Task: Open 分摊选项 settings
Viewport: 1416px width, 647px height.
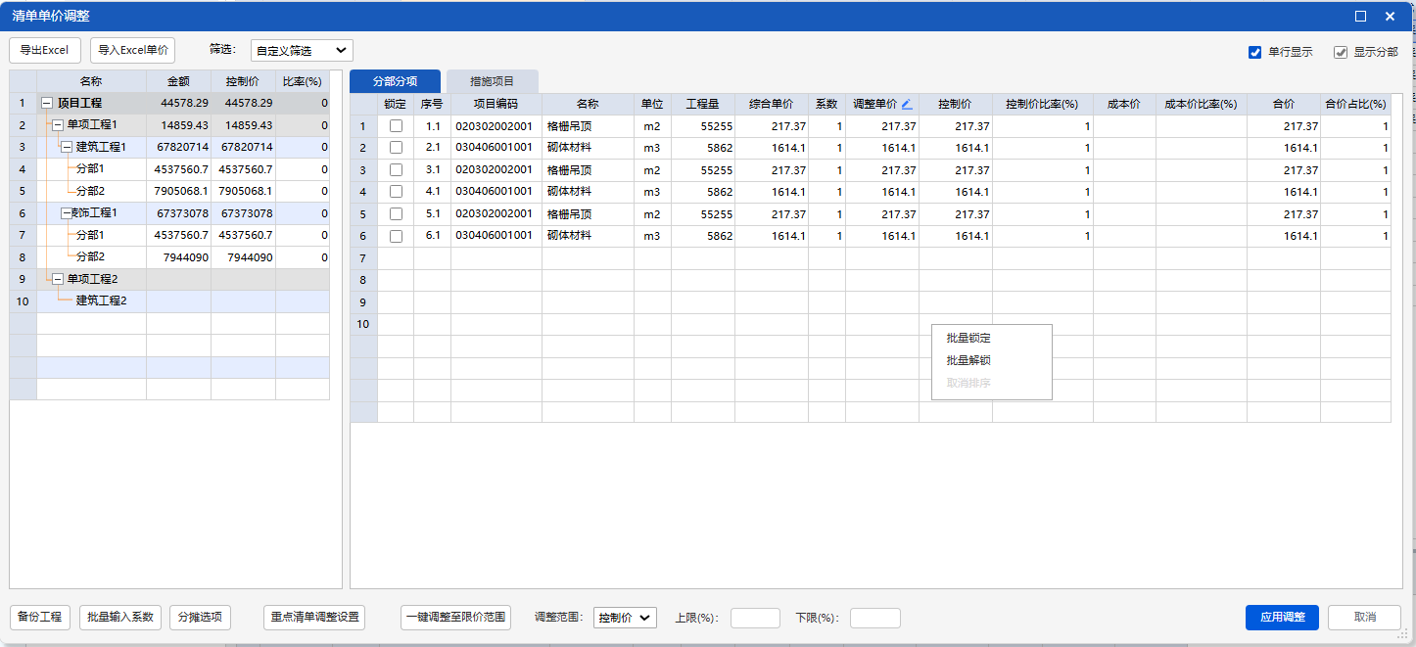Action: [201, 618]
